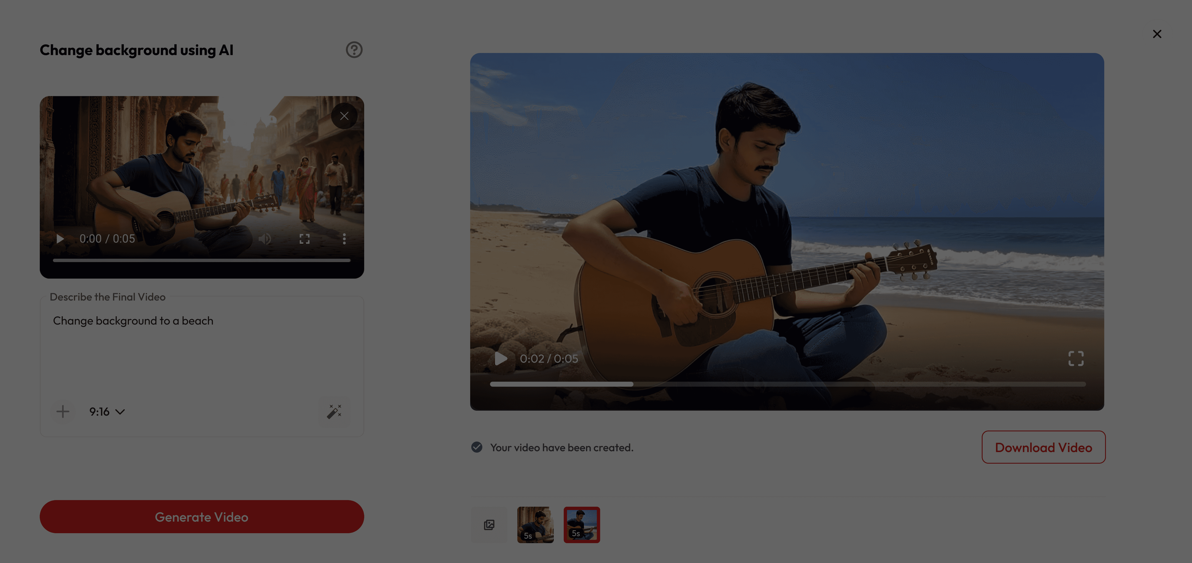
Task: Click the magic wand enhance prompt icon
Action: pos(334,411)
